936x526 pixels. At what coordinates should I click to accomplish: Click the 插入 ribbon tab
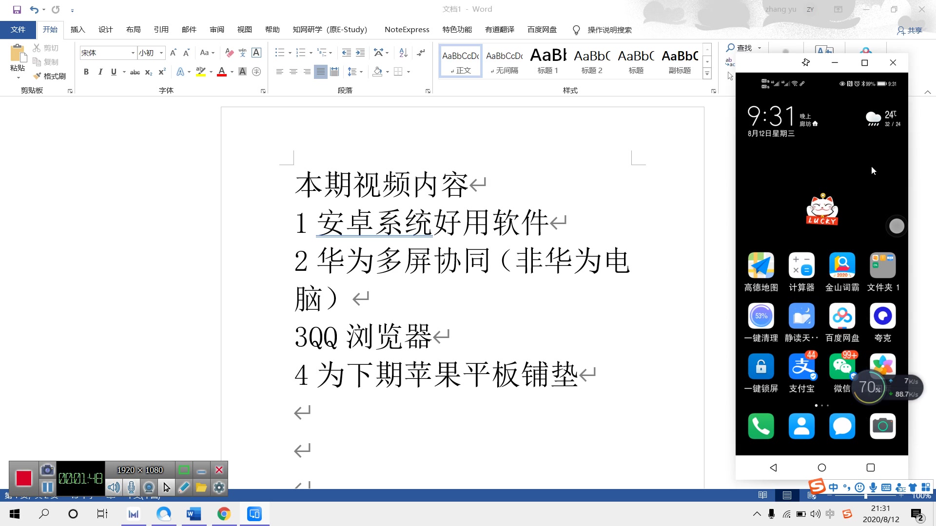[x=78, y=30]
